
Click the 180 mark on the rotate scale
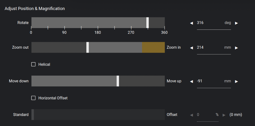pyautogui.click(x=98, y=32)
